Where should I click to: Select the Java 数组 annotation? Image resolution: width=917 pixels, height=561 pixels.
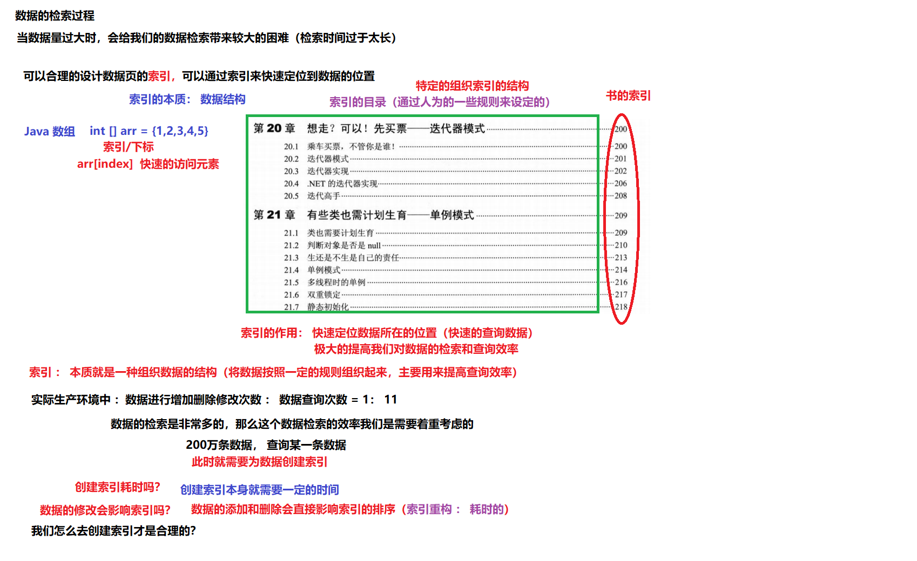point(50,131)
